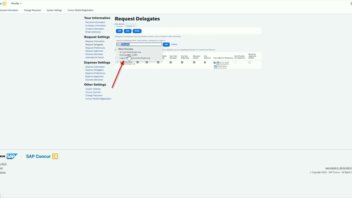Click the blue SAP logo in the footer
Image resolution: width=352 pixels, height=198 pixels.
pos(12,156)
